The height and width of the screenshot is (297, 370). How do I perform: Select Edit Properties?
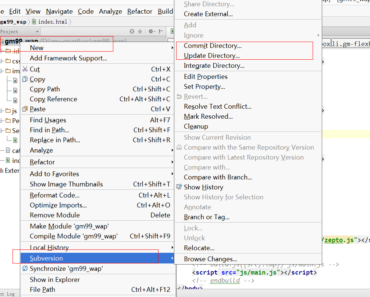click(248, 77)
